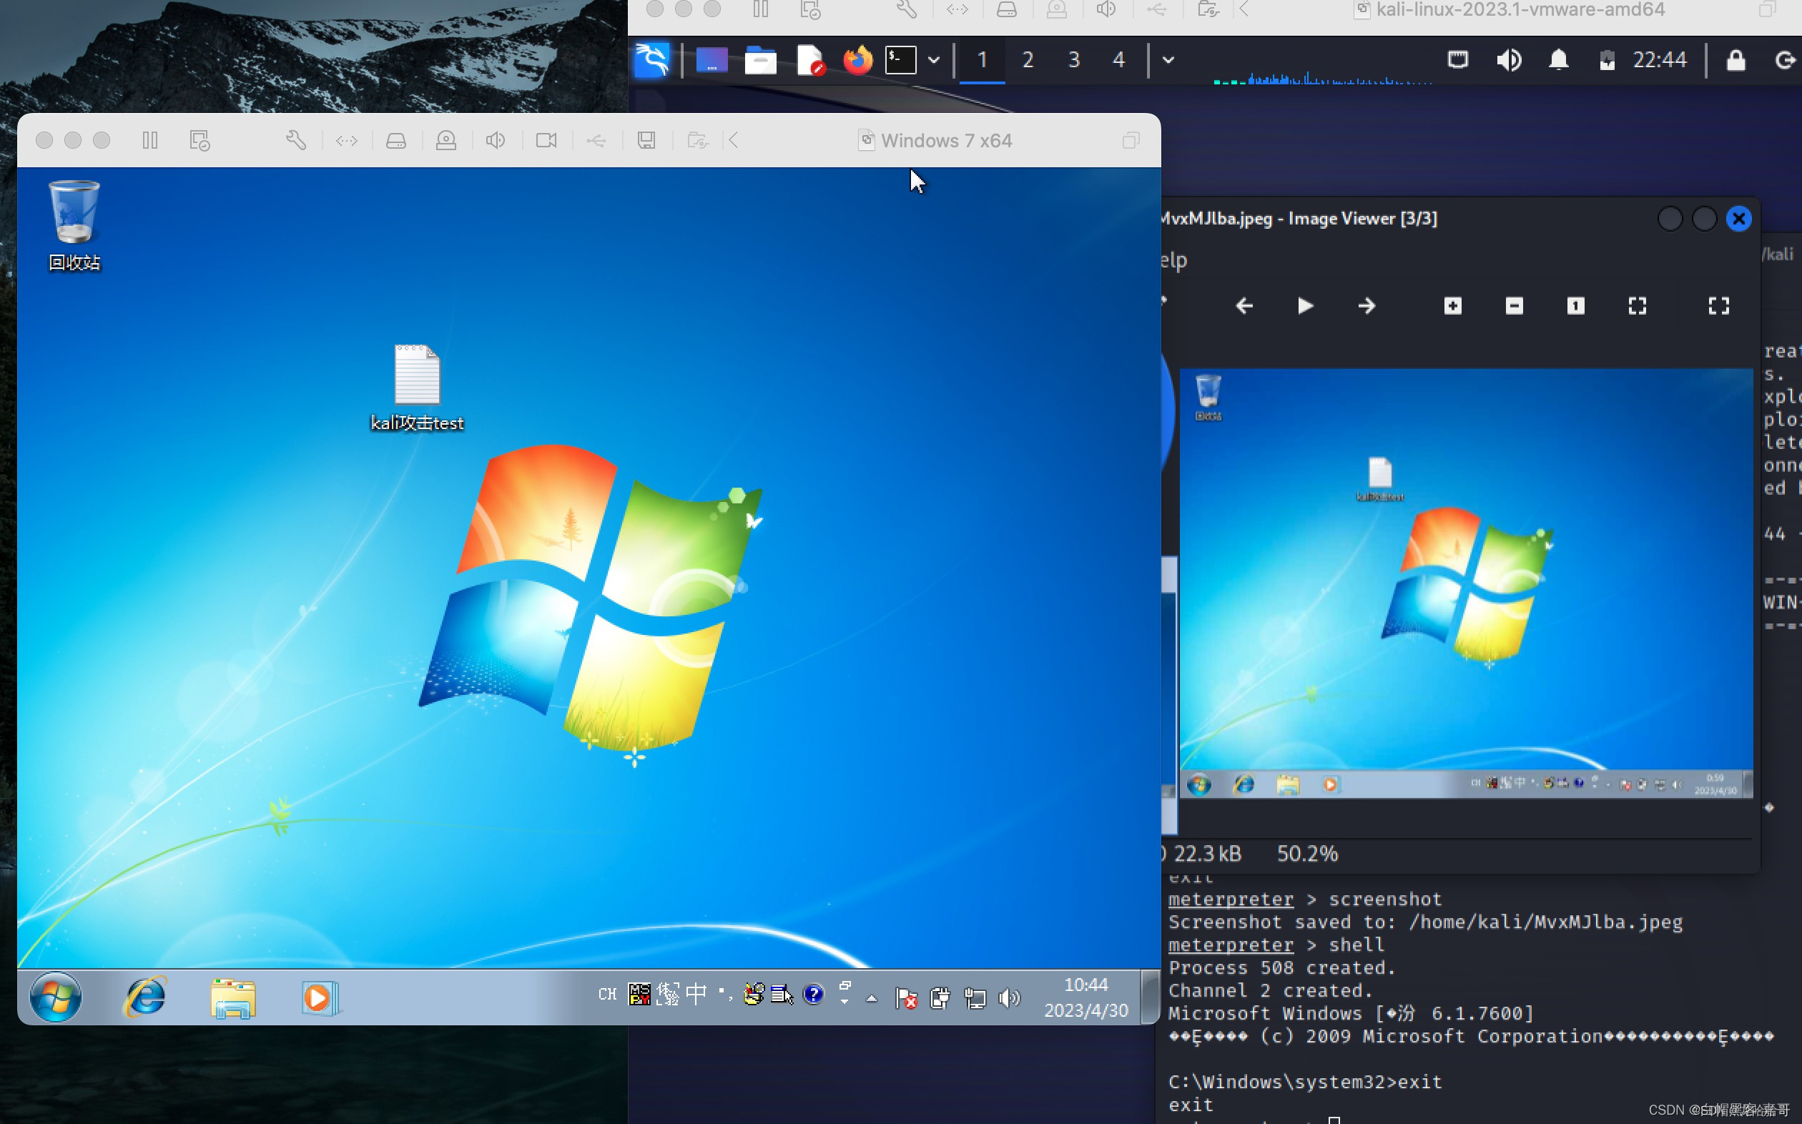Open the Windows 7 volume control

[x=1009, y=997]
